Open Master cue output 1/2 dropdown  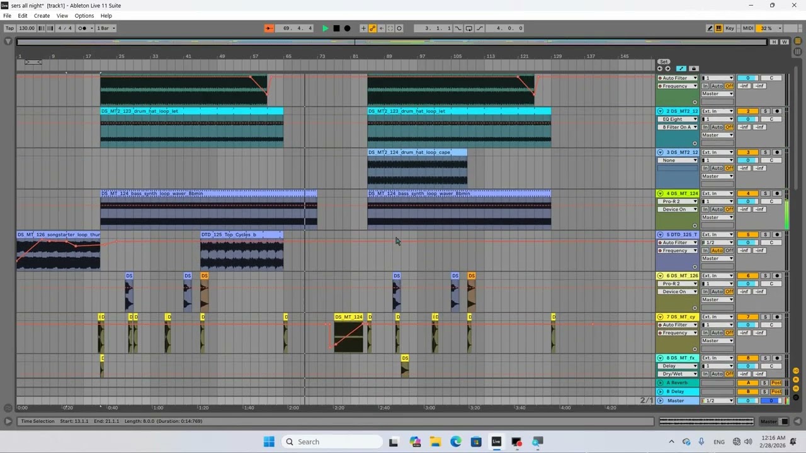pyautogui.click(x=718, y=401)
